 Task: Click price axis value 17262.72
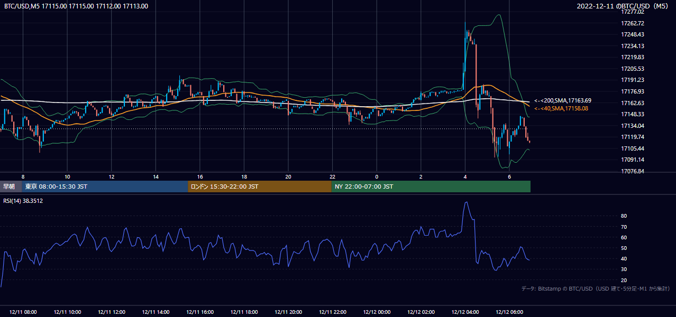click(633, 23)
